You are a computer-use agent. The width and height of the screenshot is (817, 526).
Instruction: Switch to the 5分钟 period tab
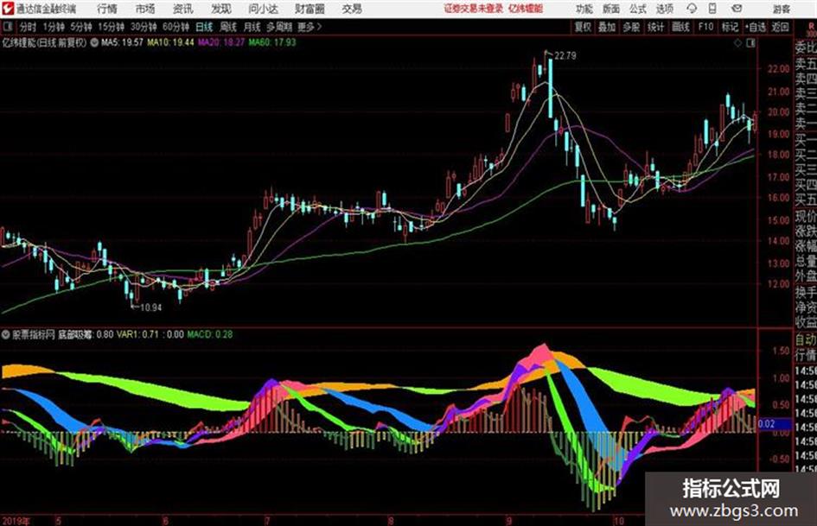[80, 27]
